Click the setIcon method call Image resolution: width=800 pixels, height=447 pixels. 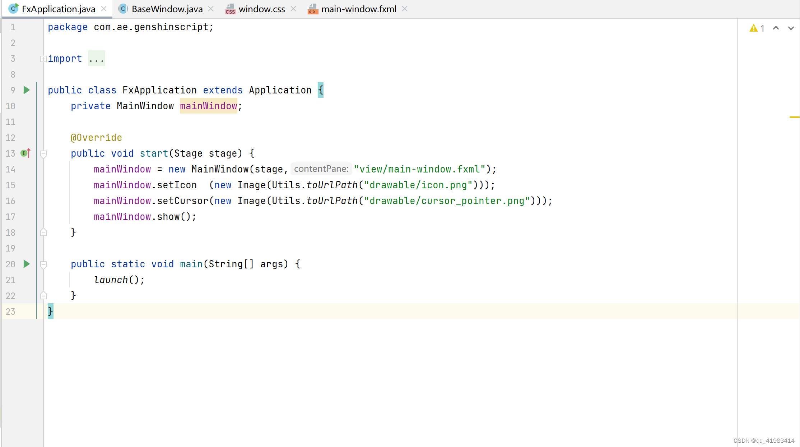click(177, 185)
